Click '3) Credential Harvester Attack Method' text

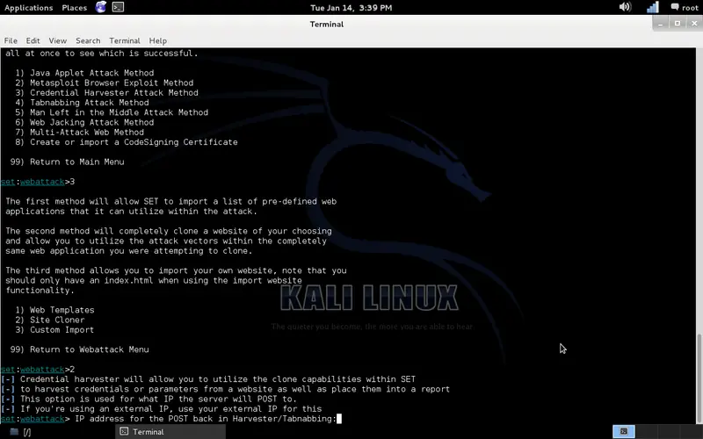tap(106, 93)
